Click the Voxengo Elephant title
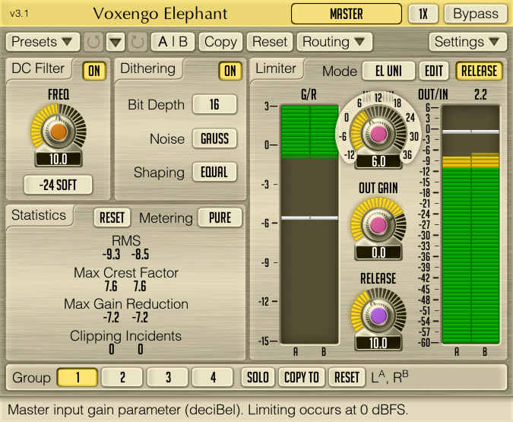The width and height of the screenshot is (513, 422). point(160,14)
